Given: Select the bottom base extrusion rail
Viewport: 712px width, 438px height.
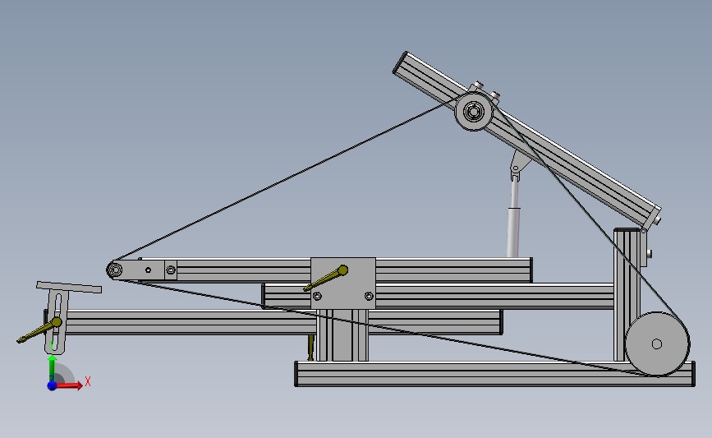Looking at the screenshot, I should (x=495, y=374).
